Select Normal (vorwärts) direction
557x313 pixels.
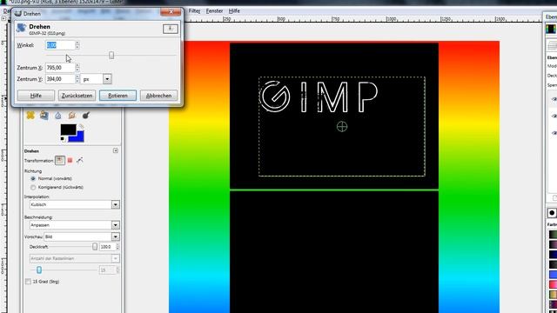tap(33, 178)
